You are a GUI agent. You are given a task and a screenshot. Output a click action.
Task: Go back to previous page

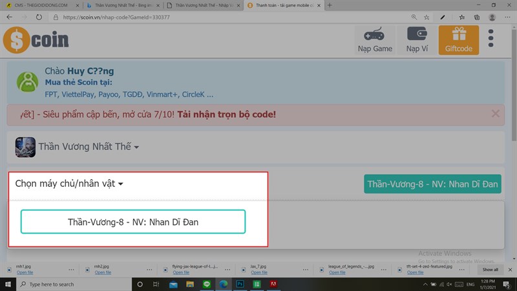click(9, 17)
